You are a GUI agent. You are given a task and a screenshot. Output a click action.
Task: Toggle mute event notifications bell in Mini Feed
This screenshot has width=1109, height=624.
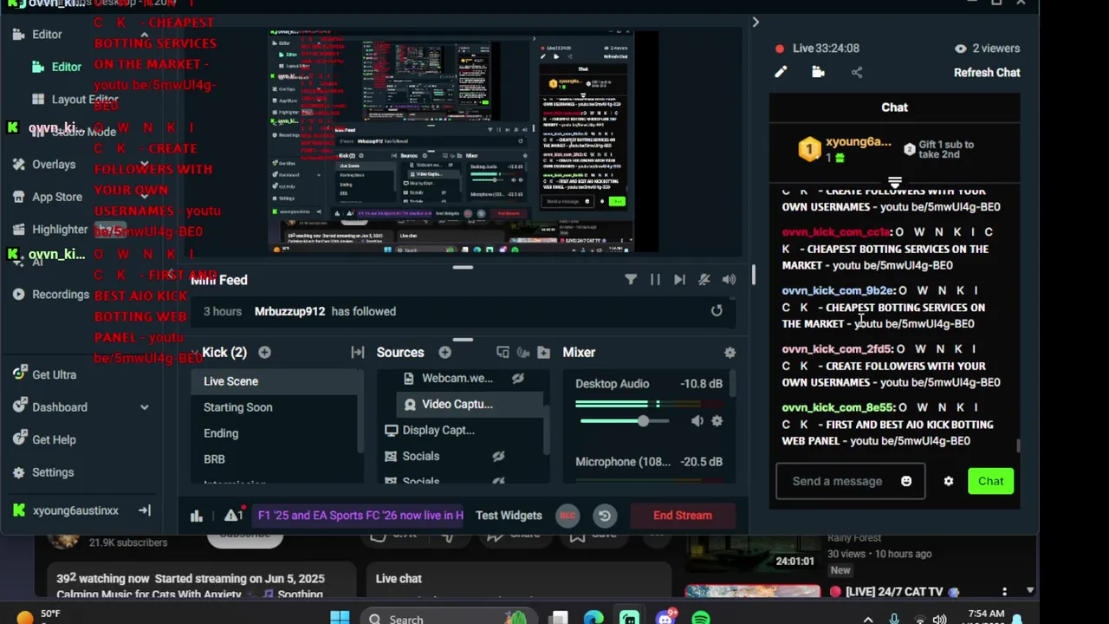coord(704,279)
